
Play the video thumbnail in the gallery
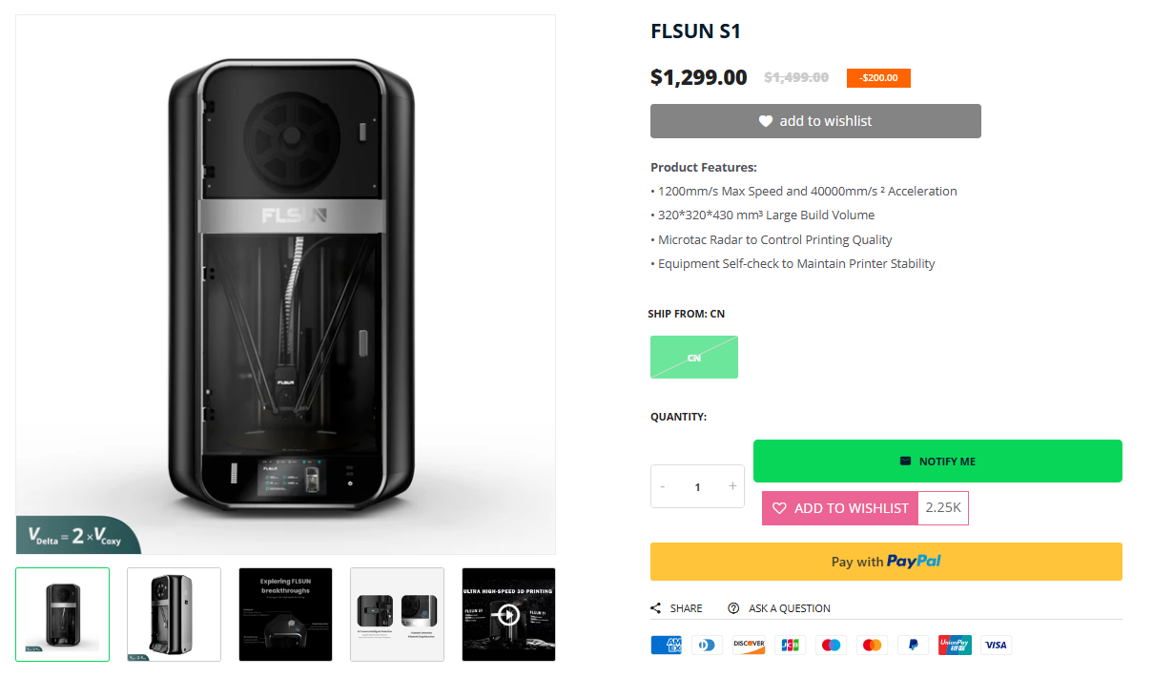tap(508, 615)
